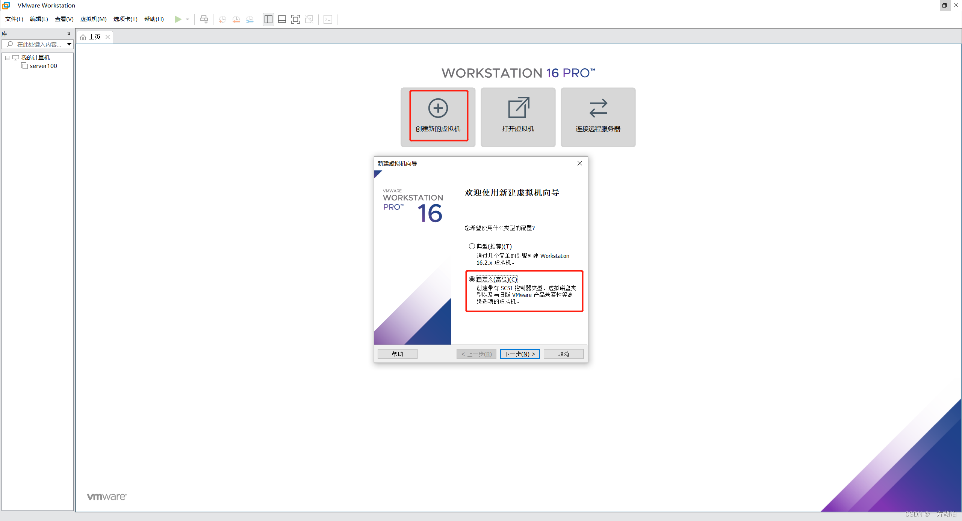Click the 创建新的虚拟机 plus tile

438,116
